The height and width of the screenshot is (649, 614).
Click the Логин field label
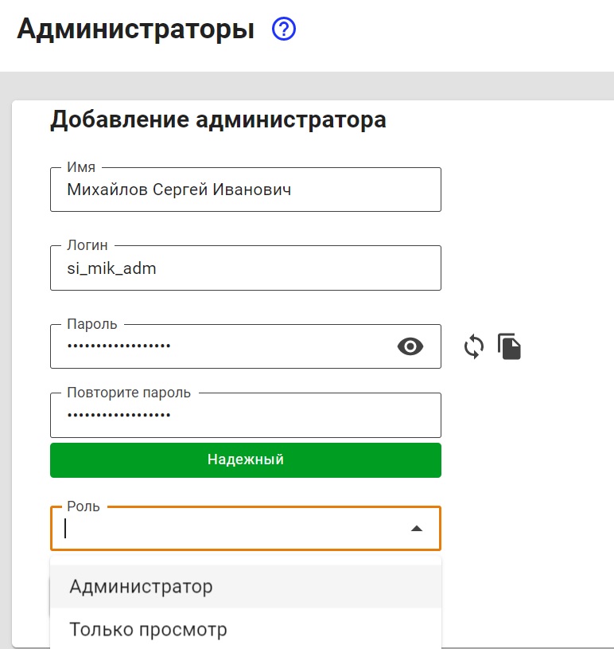87,246
